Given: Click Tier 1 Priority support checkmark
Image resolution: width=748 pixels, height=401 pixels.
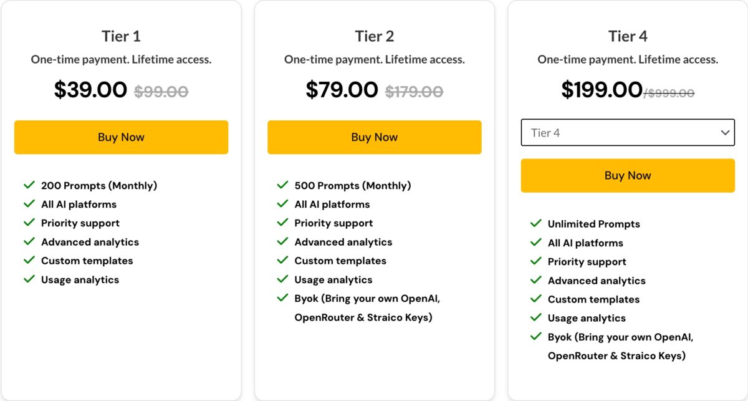Looking at the screenshot, I should (x=29, y=223).
